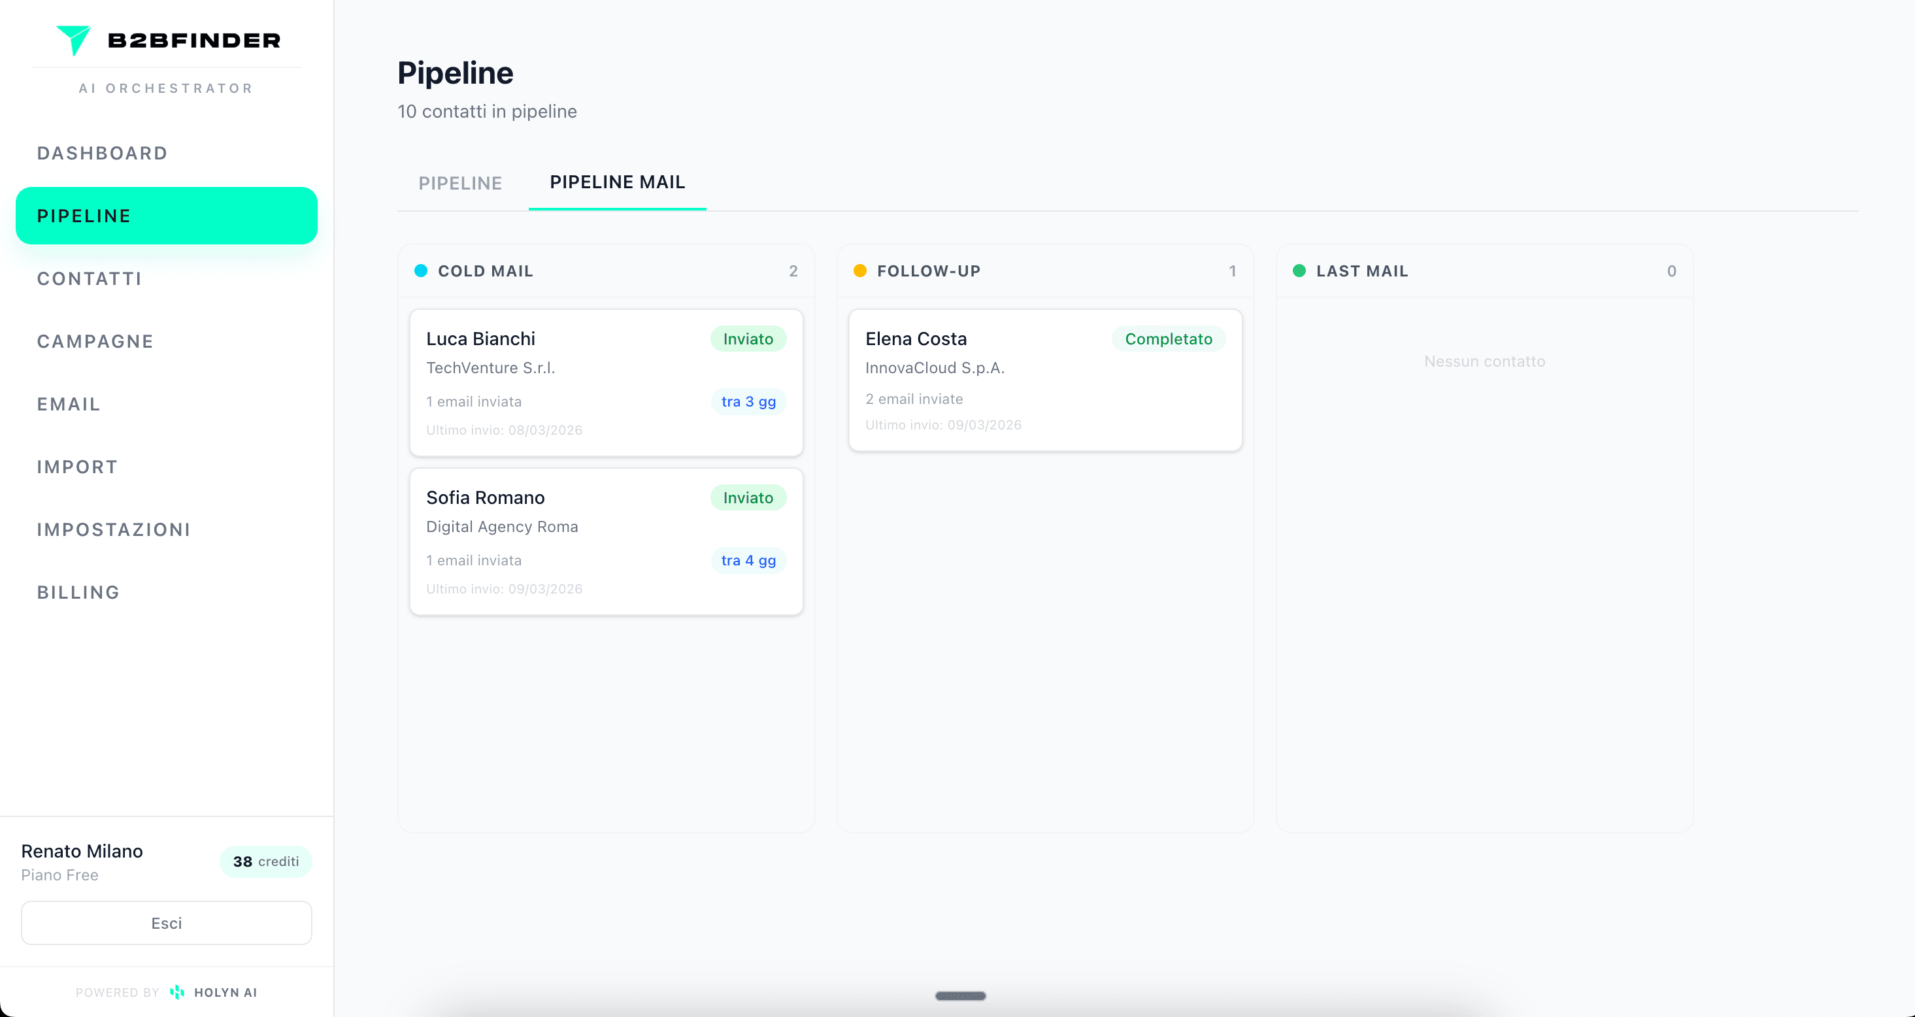Click the Follow-Up yellow status dot
The width and height of the screenshot is (1915, 1017).
click(861, 271)
